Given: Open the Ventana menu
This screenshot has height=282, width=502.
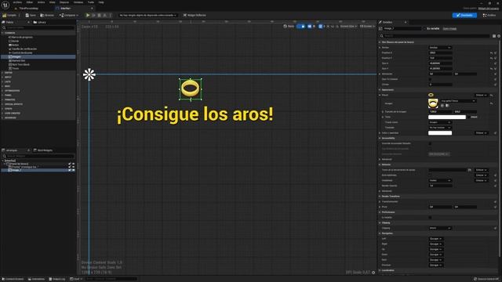Looking at the screenshot, I should (78, 2).
